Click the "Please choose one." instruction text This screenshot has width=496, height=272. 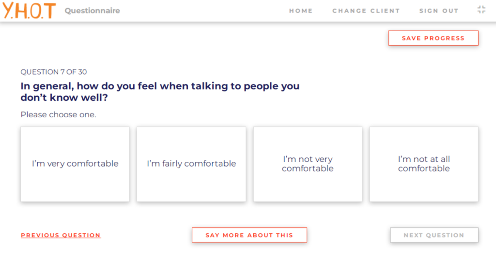point(58,114)
